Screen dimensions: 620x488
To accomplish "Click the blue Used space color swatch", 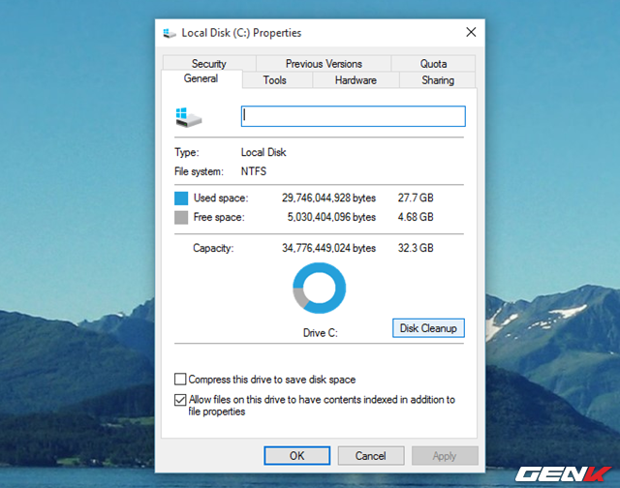I will pyautogui.click(x=181, y=198).
